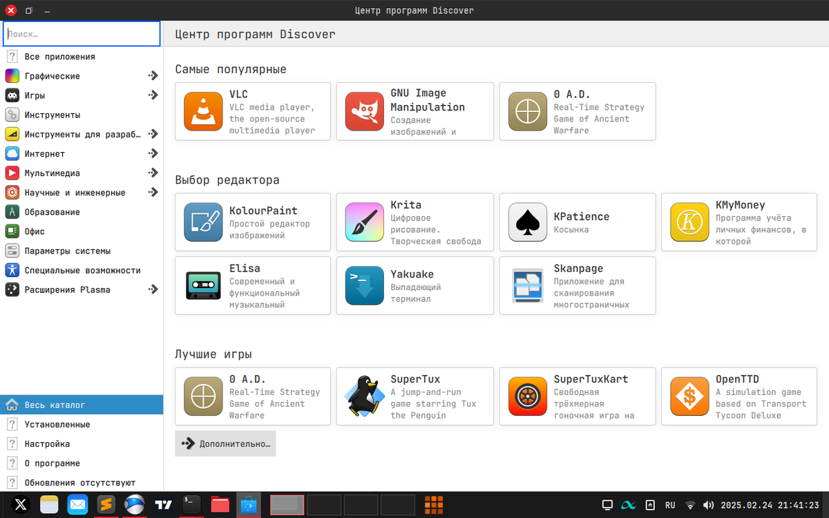Open the KPatience spade icon card

coord(577,222)
